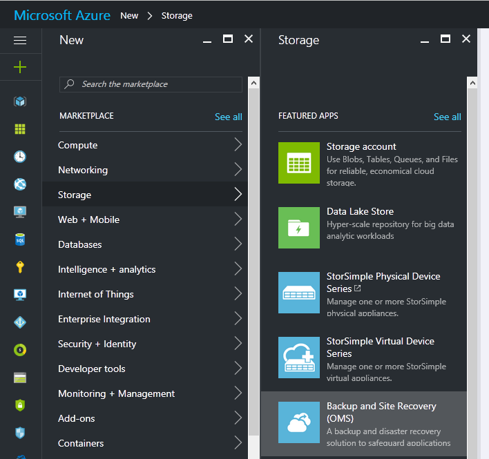Open blue shield icon in sidebar
The height and width of the screenshot is (459, 489).
(20, 433)
